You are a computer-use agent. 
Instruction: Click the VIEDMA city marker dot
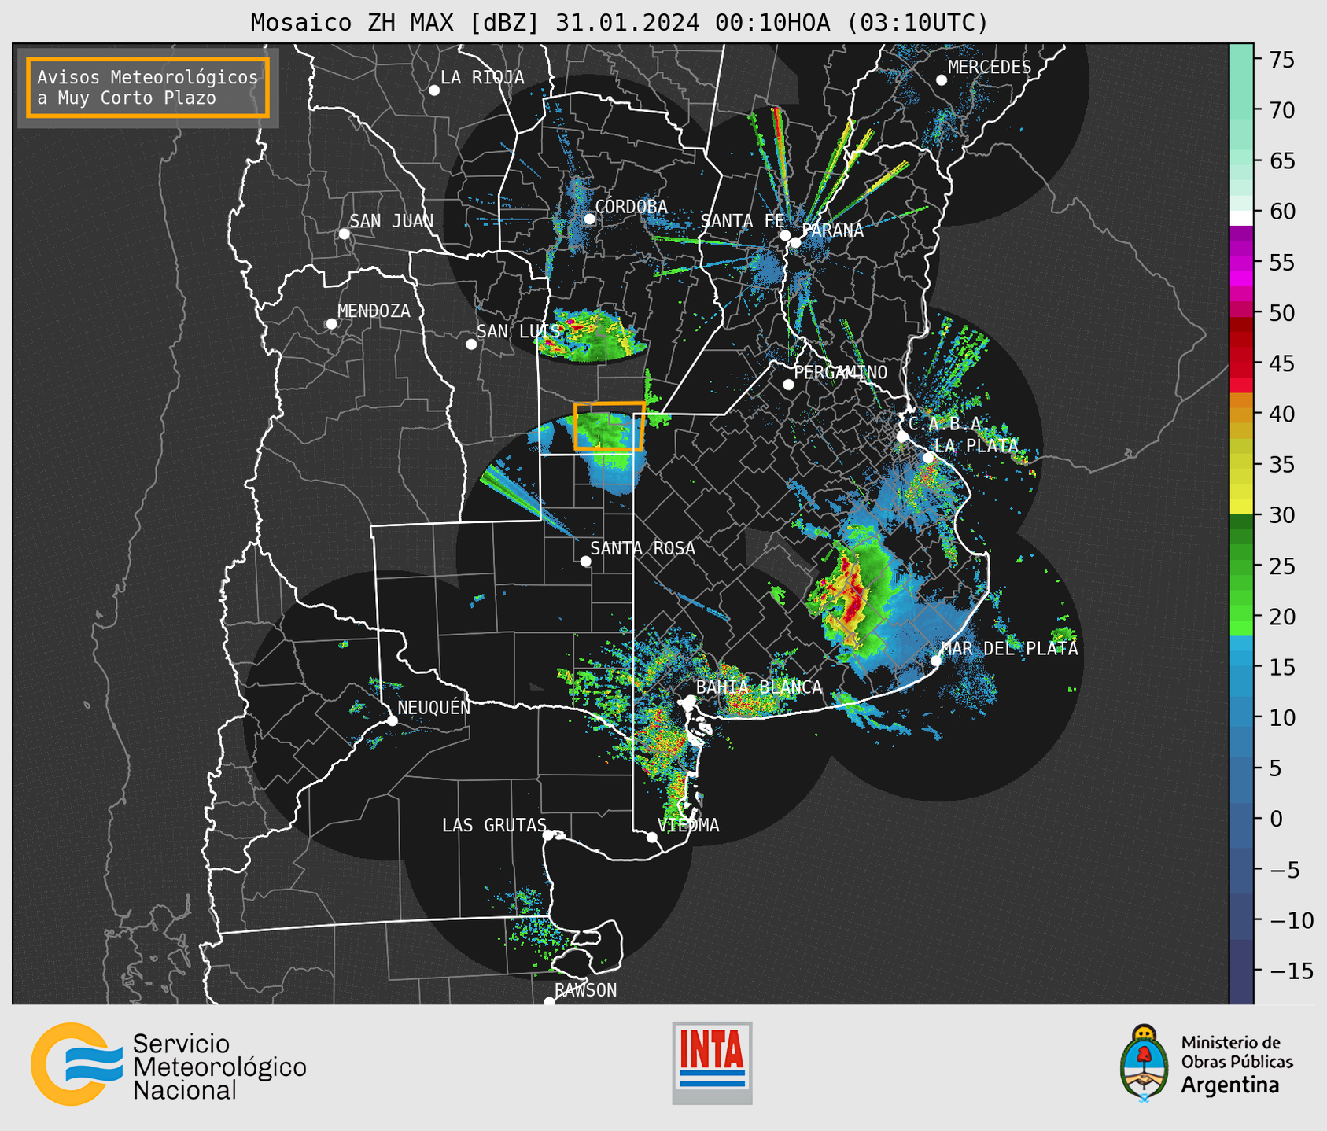[x=652, y=838]
